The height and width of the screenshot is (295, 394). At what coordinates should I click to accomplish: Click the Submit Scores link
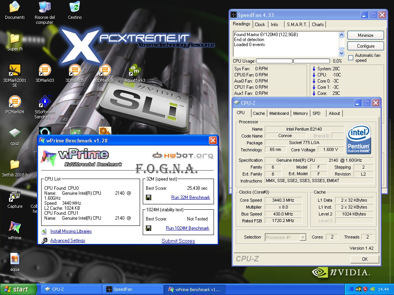(x=178, y=241)
